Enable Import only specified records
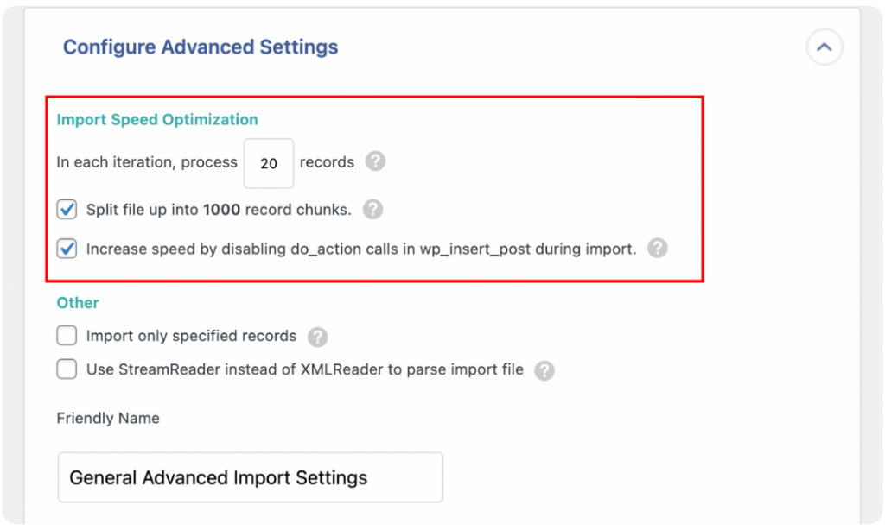Screen dimensions: 885x530 coord(67,337)
